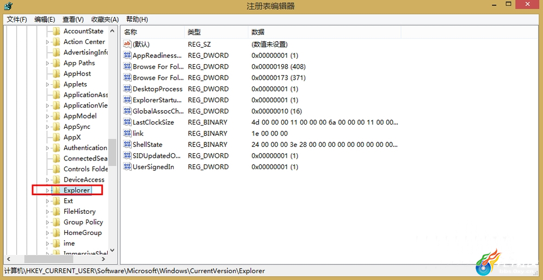Click the HomeGroup folder icon

pos(56,233)
